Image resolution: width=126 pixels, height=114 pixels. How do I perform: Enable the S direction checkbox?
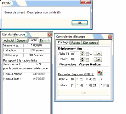click(x=87, y=60)
